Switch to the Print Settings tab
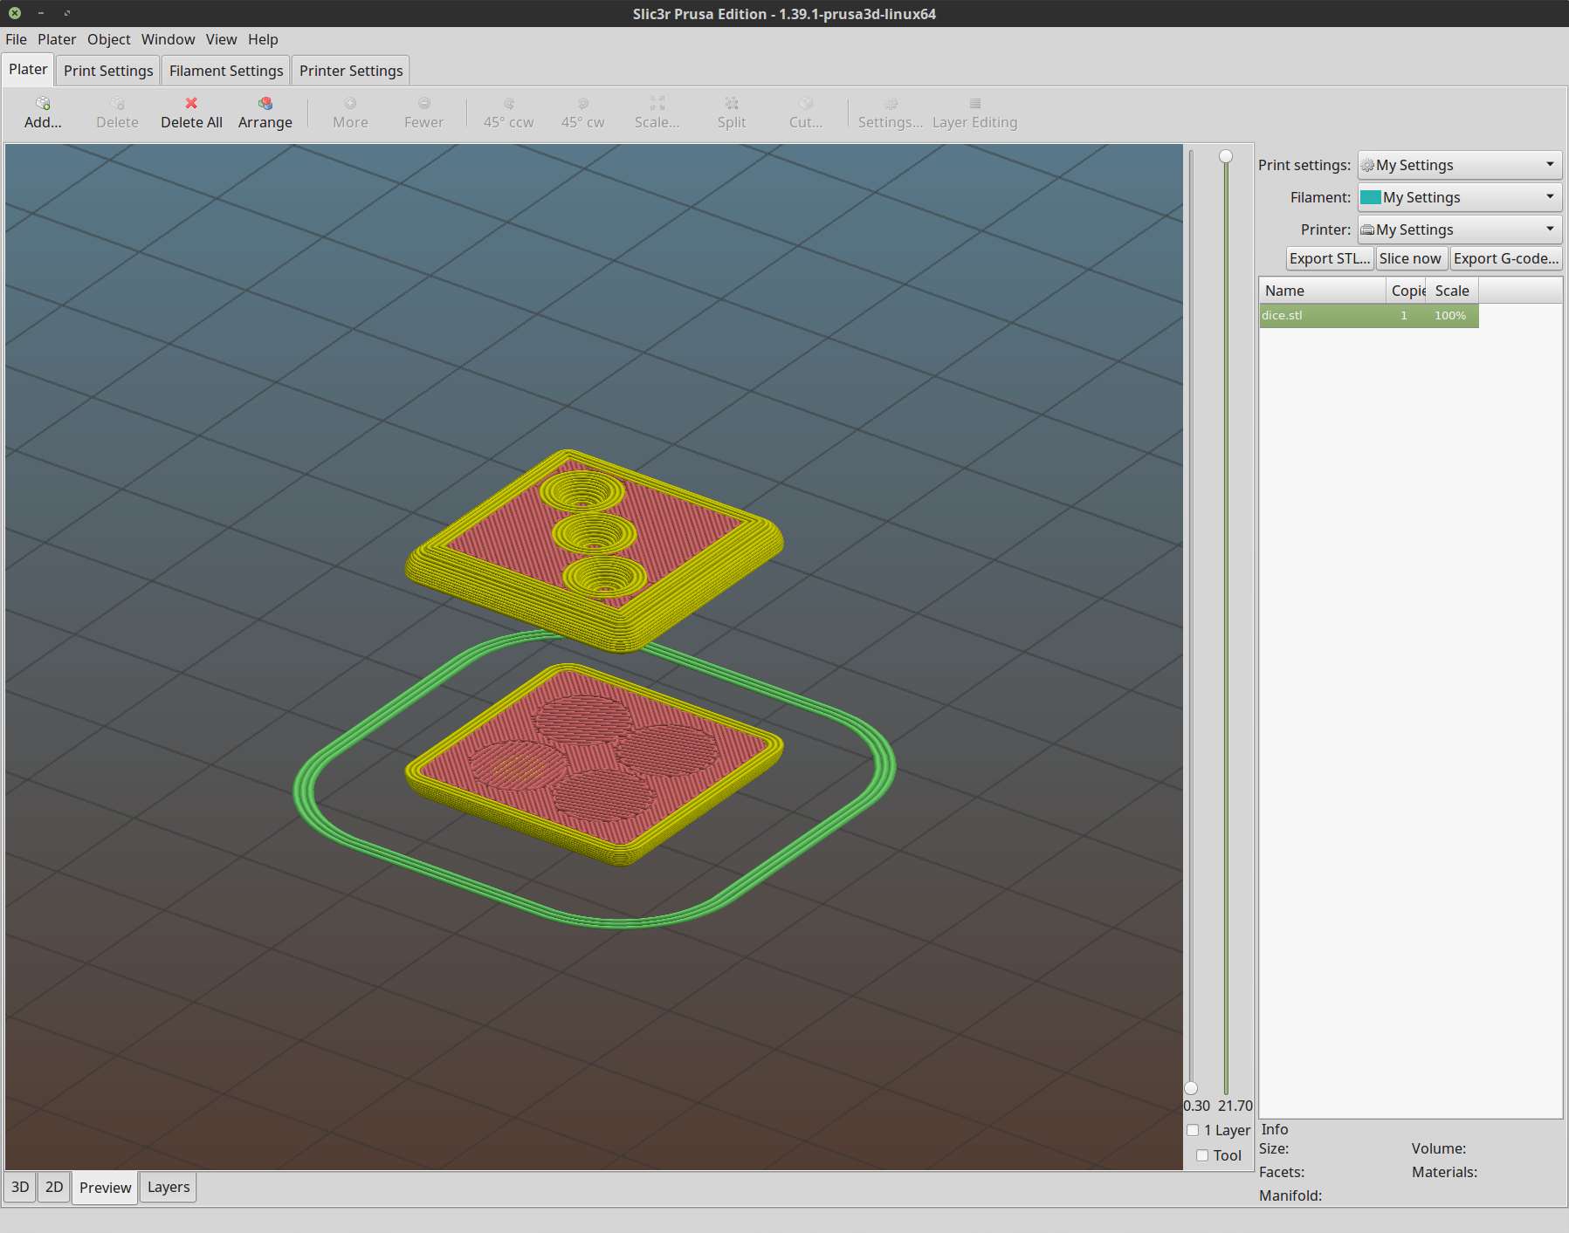The image size is (1569, 1233). coord(108,71)
